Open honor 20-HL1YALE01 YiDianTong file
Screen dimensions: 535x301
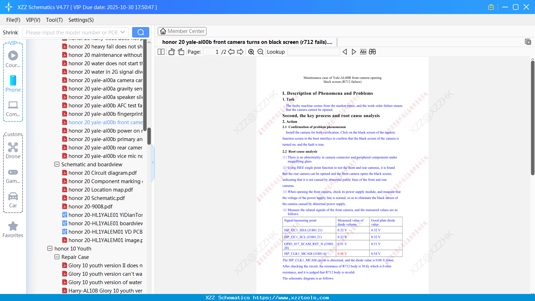pyautogui.click(x=105, y=215)
